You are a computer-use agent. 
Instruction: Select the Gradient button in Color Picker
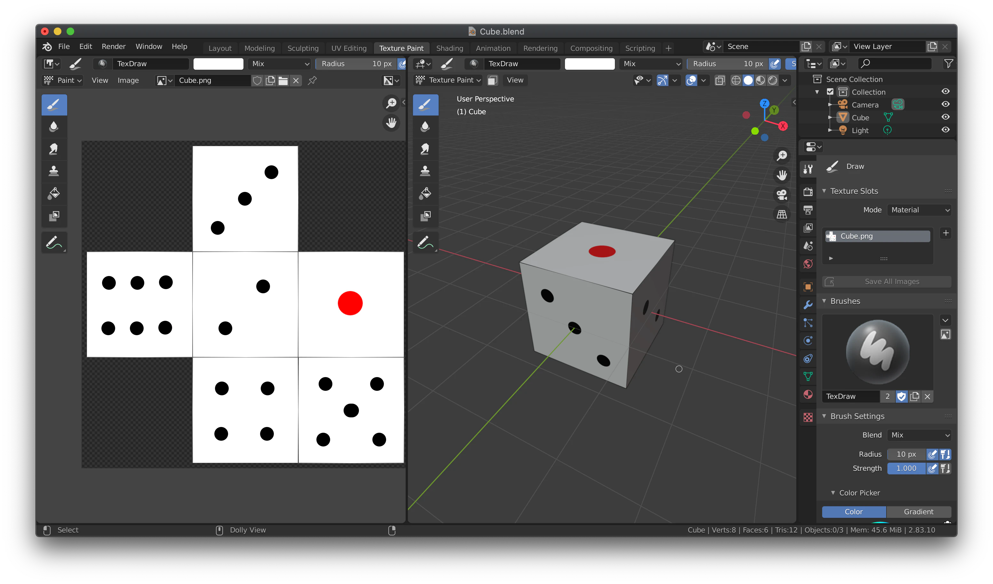(918, 511)
